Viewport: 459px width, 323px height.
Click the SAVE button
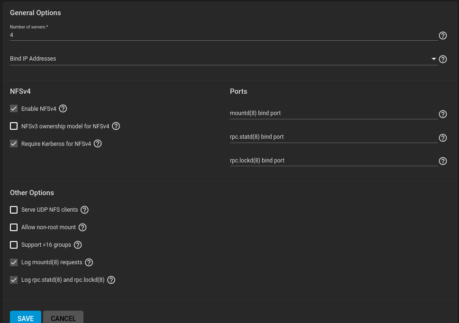pos(26,317)
